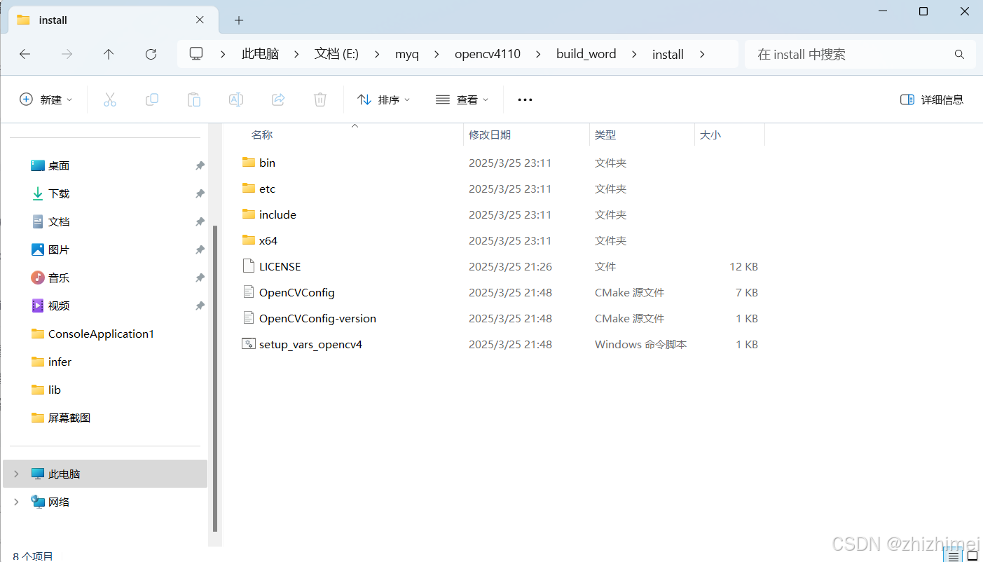The width and height of the screenshot is (983, 562).
Task: Open 视频 in navigation pane
Action: pos(59,306)
